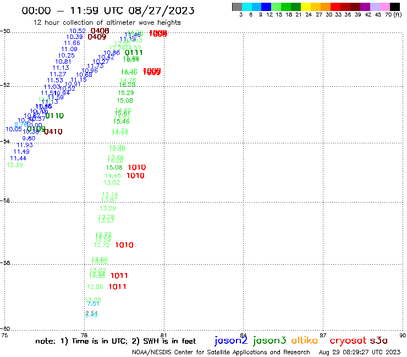Click the green time label 0110

pos(54,116)
